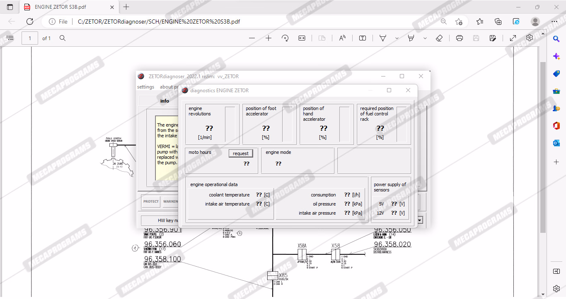Rotate the PDF page
Screen dimensions: 566x299
click(285, 38)
